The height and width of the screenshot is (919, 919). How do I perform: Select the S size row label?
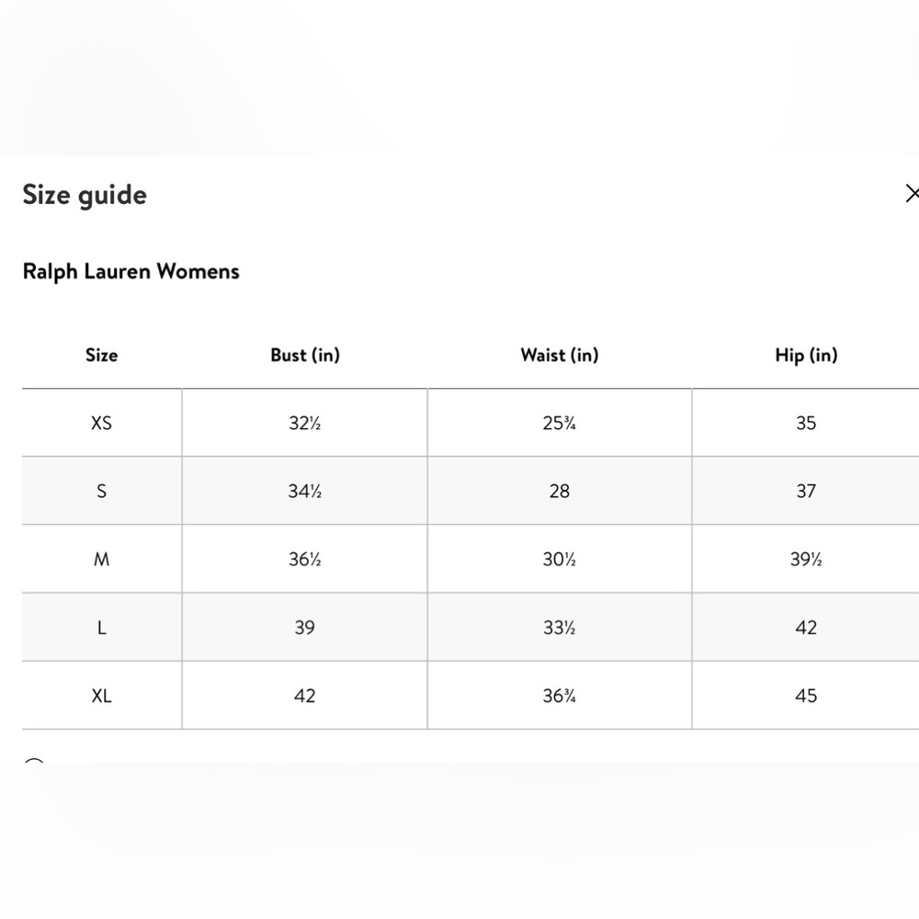[x=101, y=491]
